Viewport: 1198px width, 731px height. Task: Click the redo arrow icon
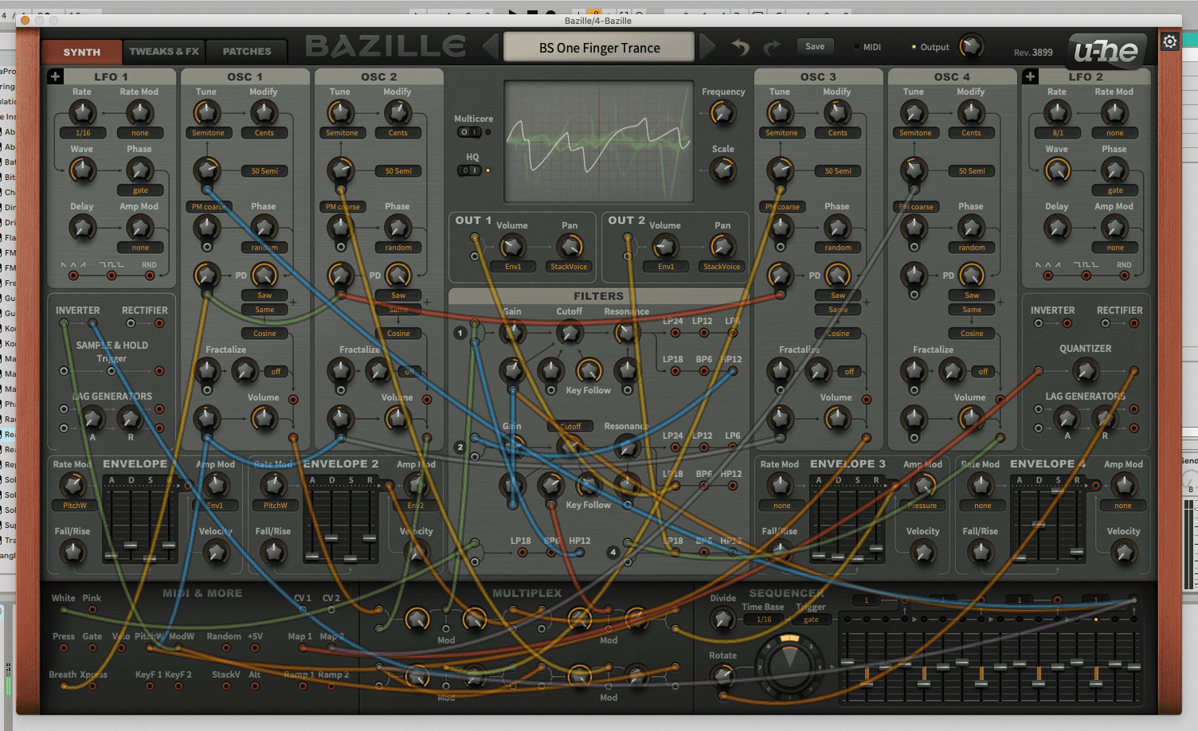pyautogui.click(x=771, y=47)
